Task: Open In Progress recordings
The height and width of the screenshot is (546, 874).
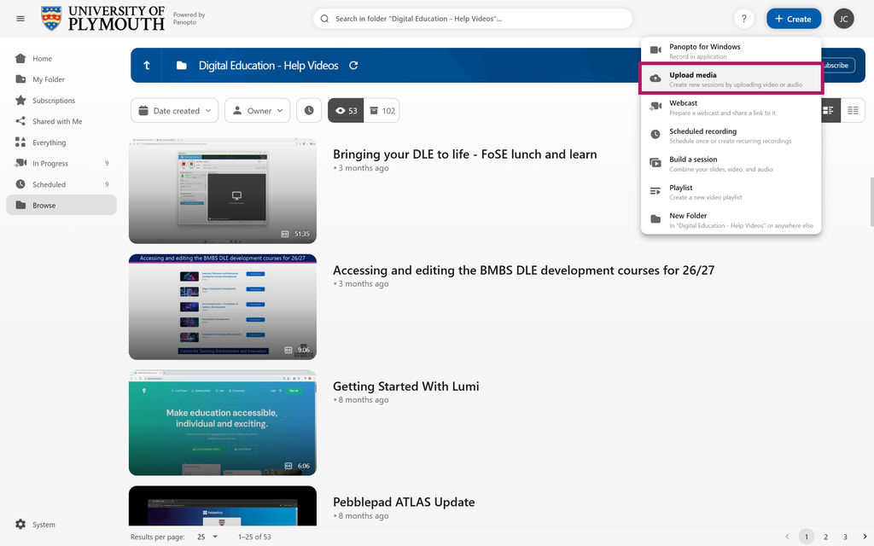Action: point(61,163)
